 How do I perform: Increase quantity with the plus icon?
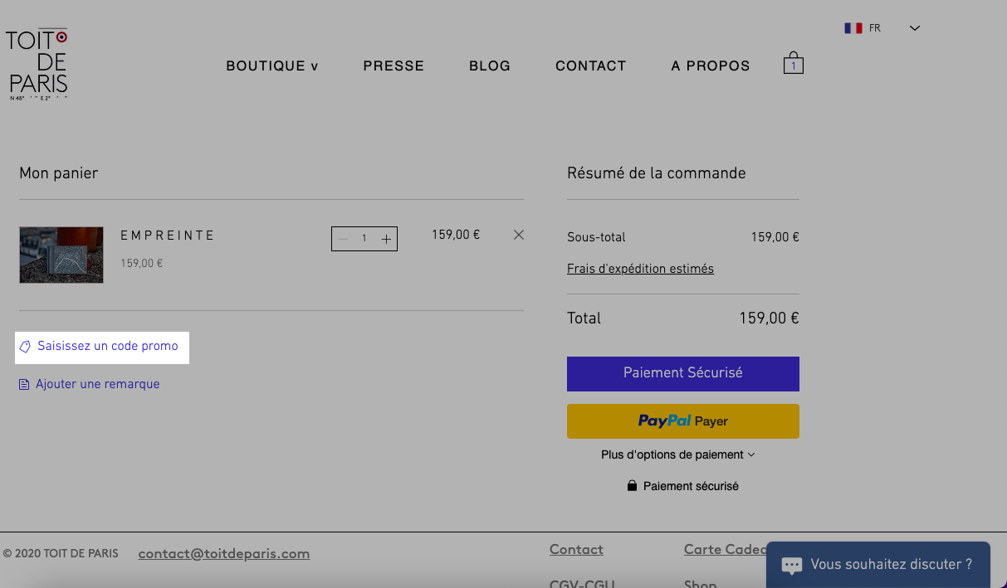(x=386, y=239)
